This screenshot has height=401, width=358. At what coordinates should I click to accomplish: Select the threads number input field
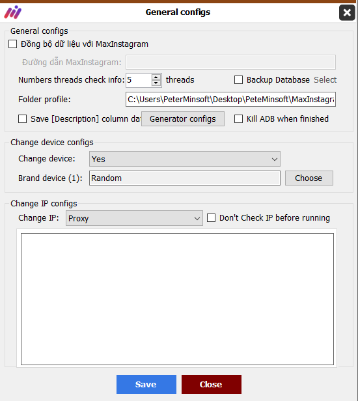139,80
